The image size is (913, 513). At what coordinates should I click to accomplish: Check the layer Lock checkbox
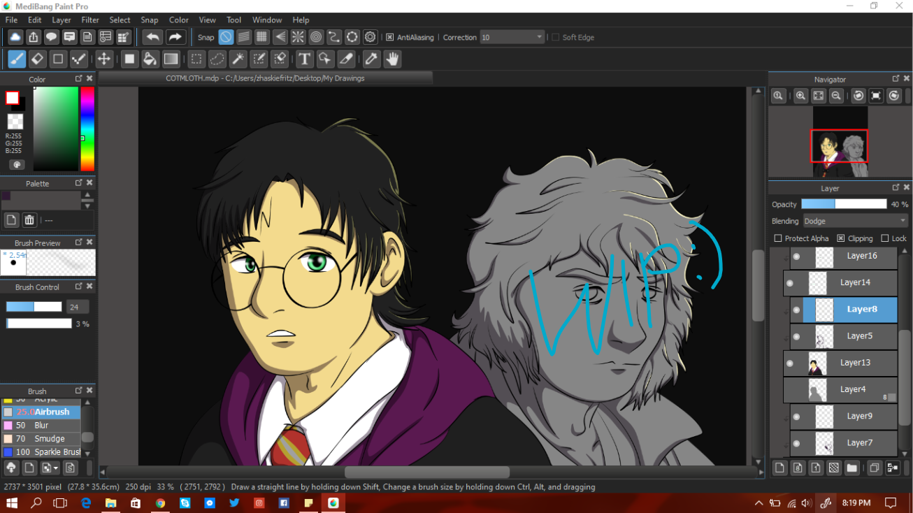tap(885, 238)
